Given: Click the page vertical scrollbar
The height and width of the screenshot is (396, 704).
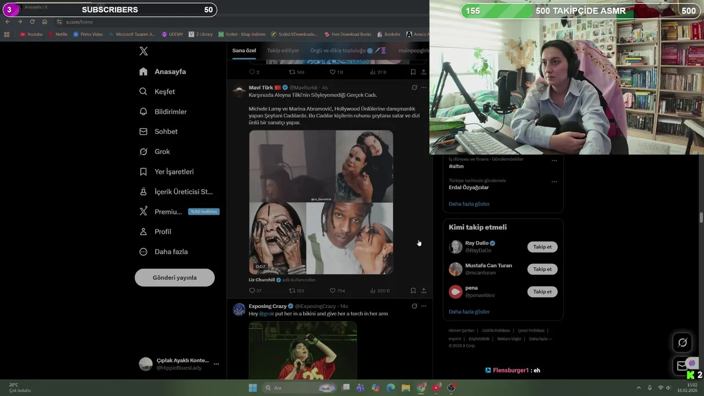Looking at the screenshot, I should coord(701,217).
